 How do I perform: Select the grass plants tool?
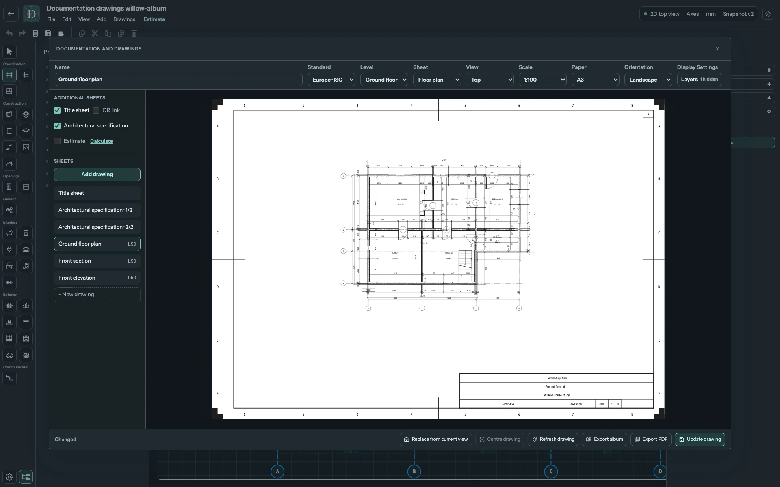pyautogui.click(x=26, y=355)
